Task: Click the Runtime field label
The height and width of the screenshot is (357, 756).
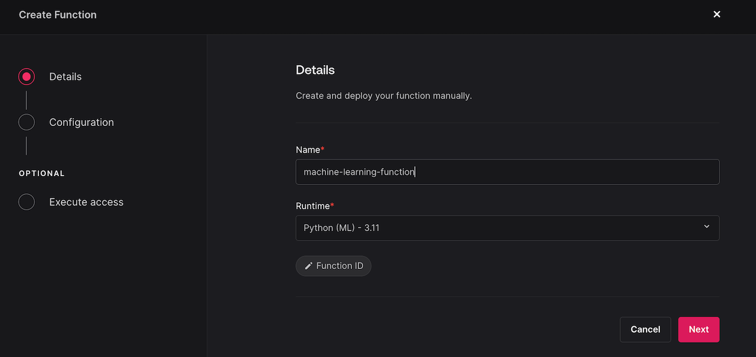Action: [x=312, y=206]
